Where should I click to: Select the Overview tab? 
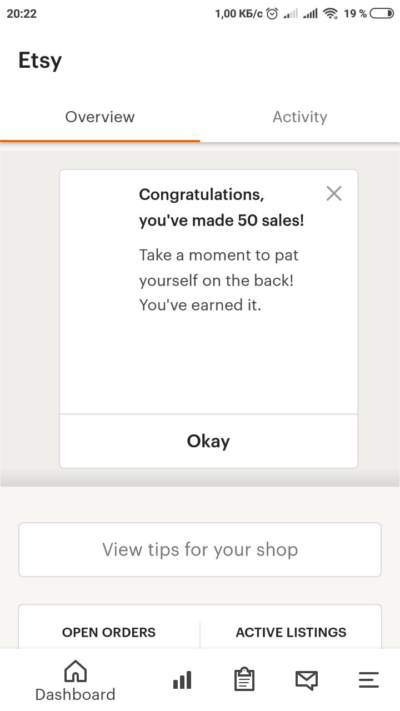click(x=100, y=117)
